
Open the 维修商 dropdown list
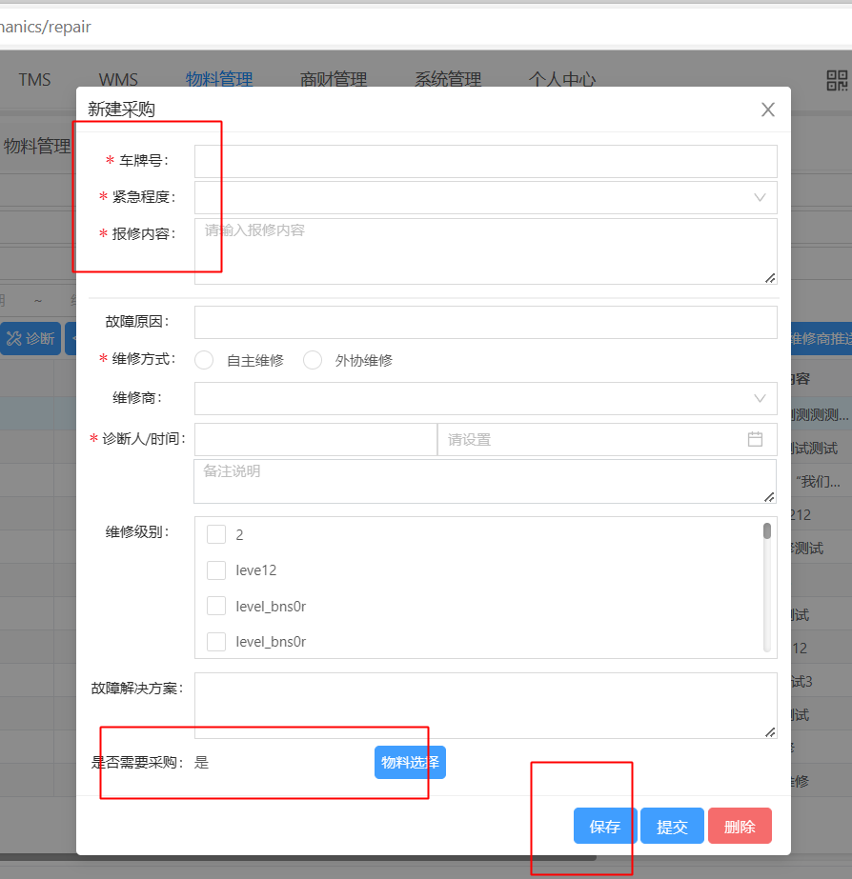485,398
